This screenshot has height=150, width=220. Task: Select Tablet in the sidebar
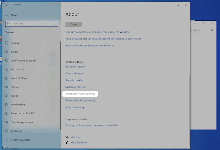point(14,96)
